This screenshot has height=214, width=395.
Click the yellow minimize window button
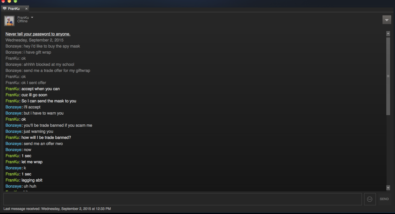point(9,1)
